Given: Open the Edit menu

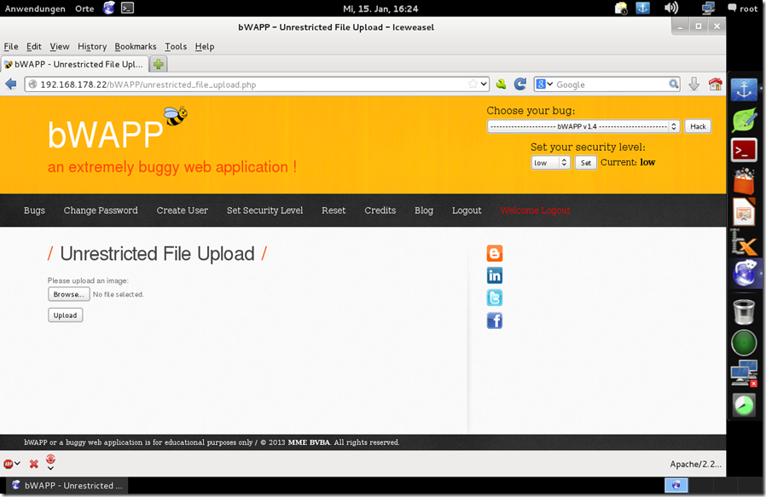Looking at the screenshot, I should point(34,46).
